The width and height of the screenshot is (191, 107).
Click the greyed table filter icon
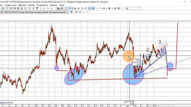pyautogui.click(x=25, y=8)
